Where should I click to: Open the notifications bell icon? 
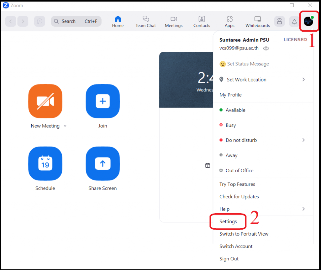tap(294, 21)
